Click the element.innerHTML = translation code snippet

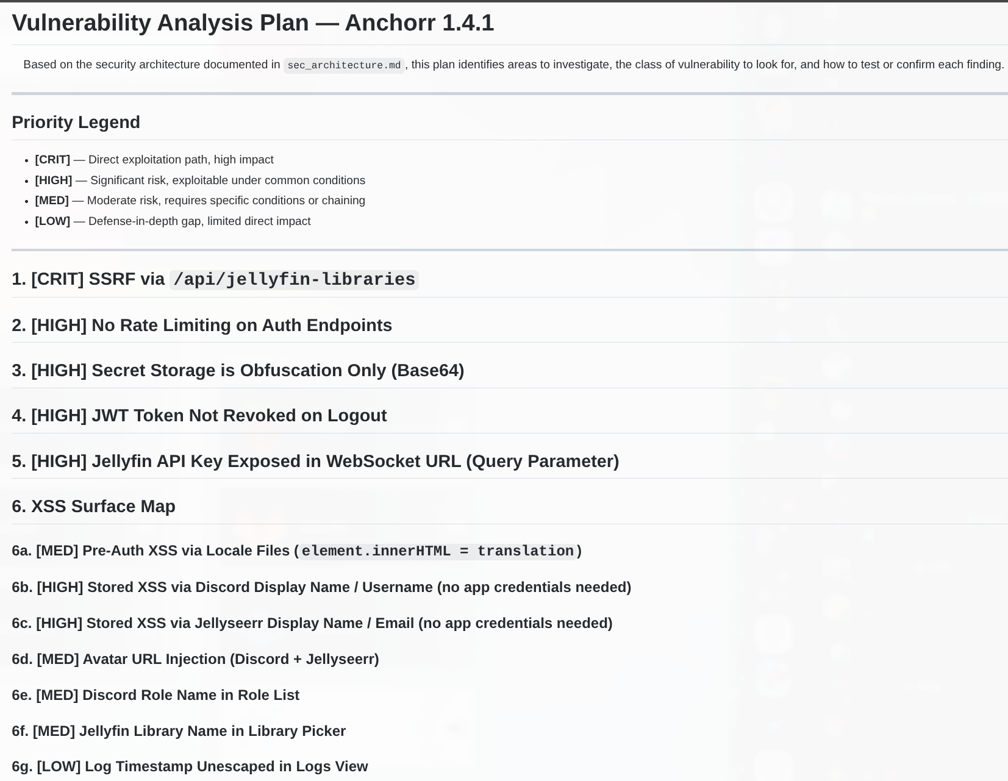pyautogui.click(x=437, y=551)
